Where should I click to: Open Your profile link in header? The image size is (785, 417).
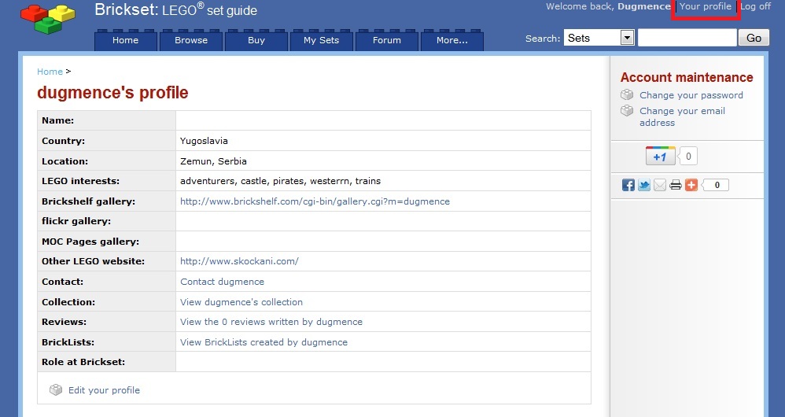click(706, 6)
